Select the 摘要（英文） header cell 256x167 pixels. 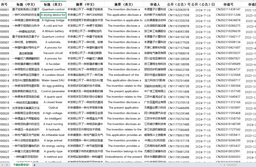(124, 4)
